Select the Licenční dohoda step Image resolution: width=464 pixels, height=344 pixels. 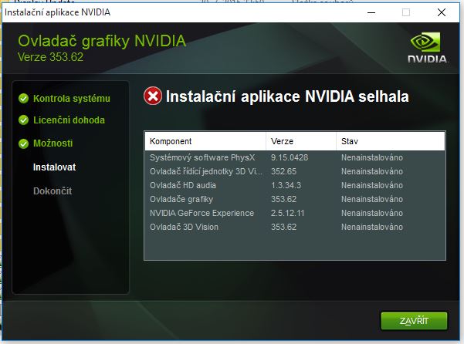(69, 120)
